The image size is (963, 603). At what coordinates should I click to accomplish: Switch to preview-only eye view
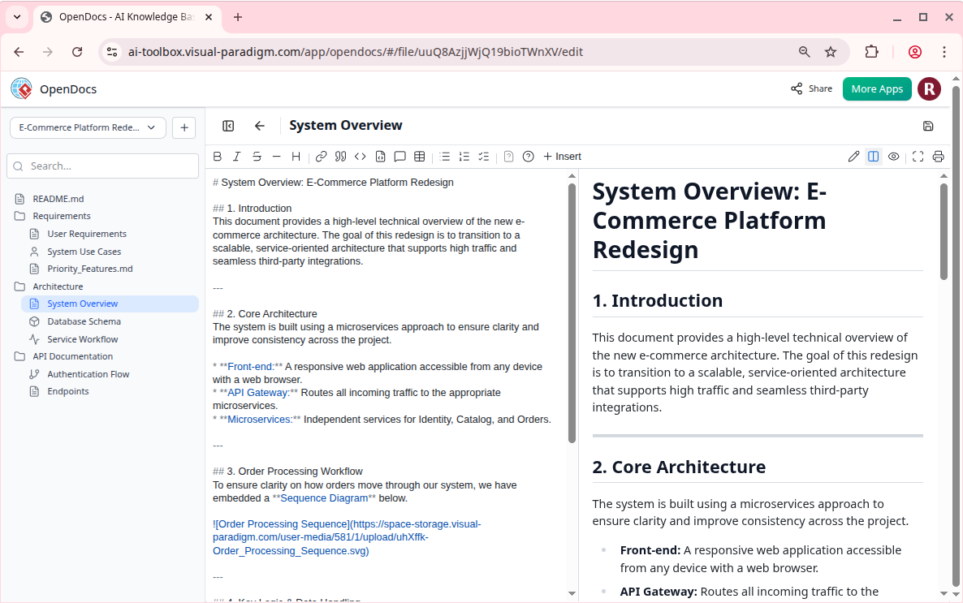[893, 157]
